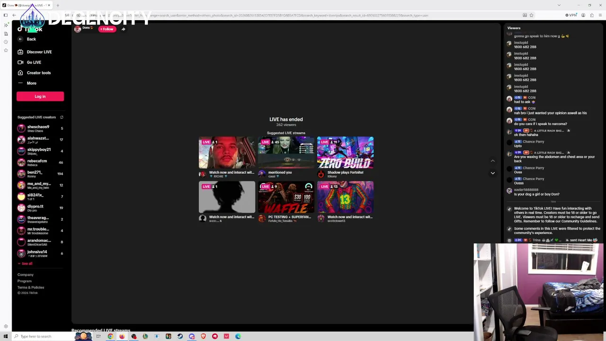The height and width of the screenshot is (341, 606).
Task: Show next suggested streams with down chevron
Action: pos(492,173)
